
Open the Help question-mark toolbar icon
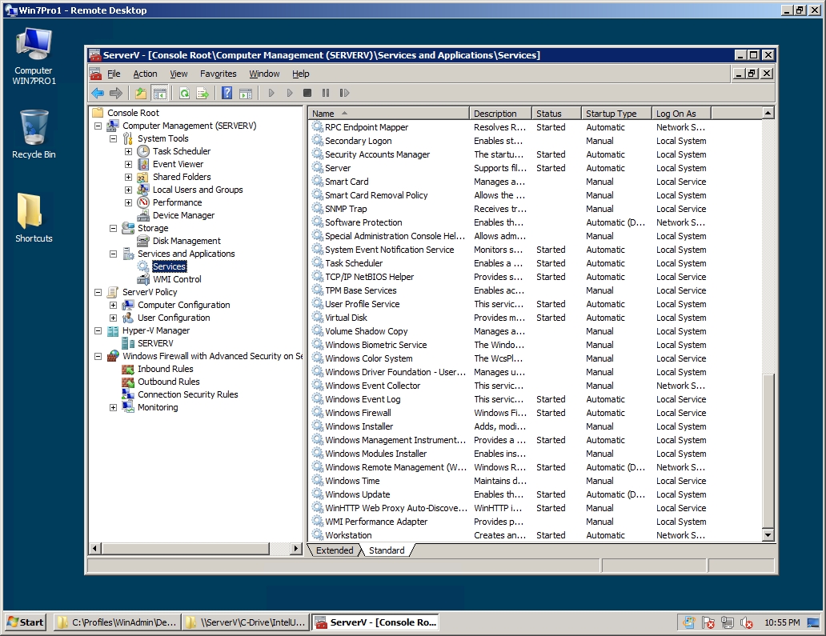(x=227, y=93)
